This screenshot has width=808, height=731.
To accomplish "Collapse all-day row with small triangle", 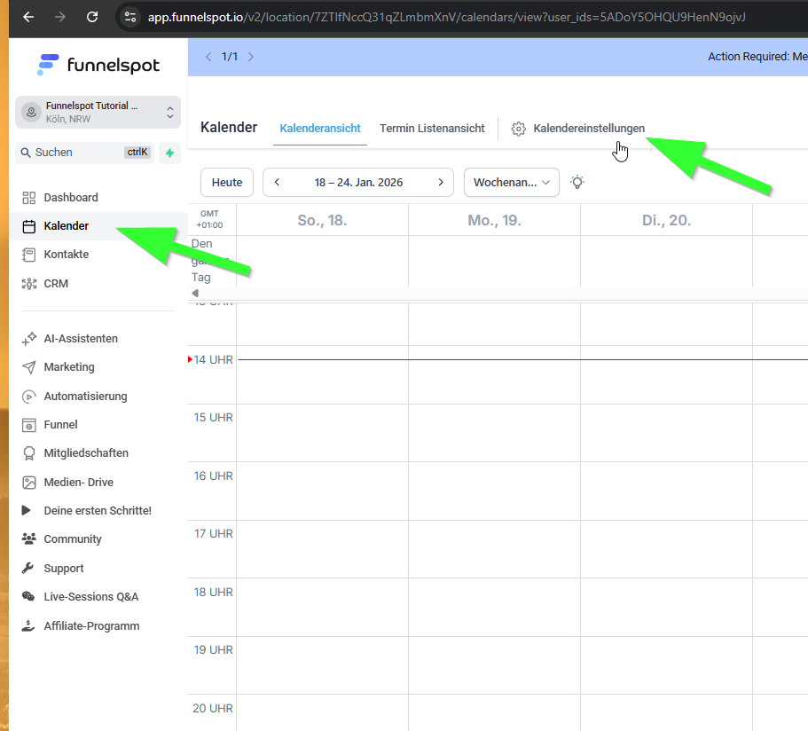I will click(x=195, y=293).
